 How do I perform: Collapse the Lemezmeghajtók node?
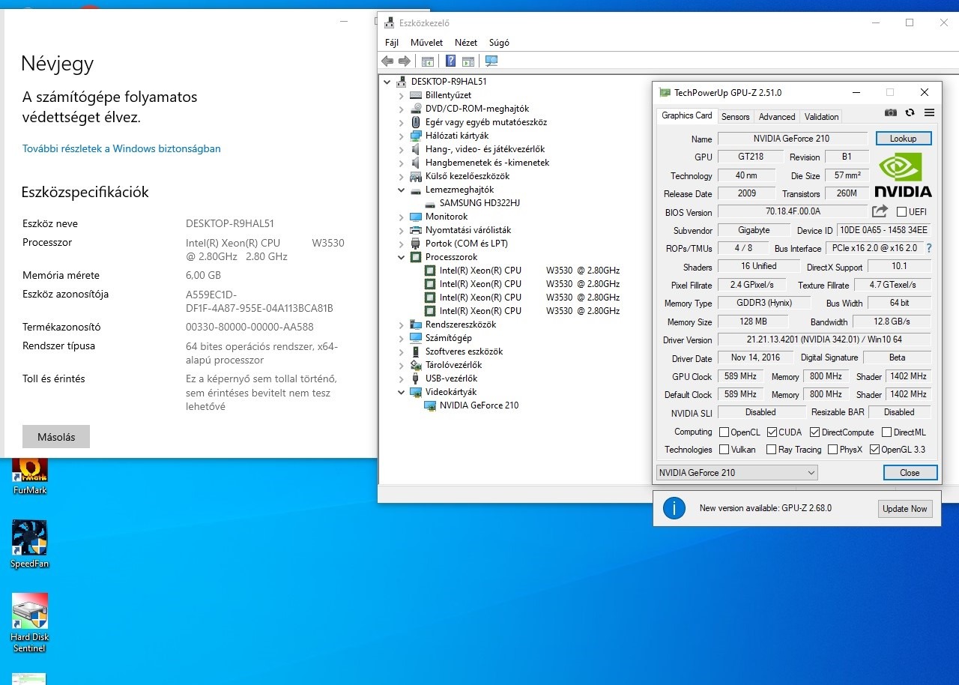point(402,190)
